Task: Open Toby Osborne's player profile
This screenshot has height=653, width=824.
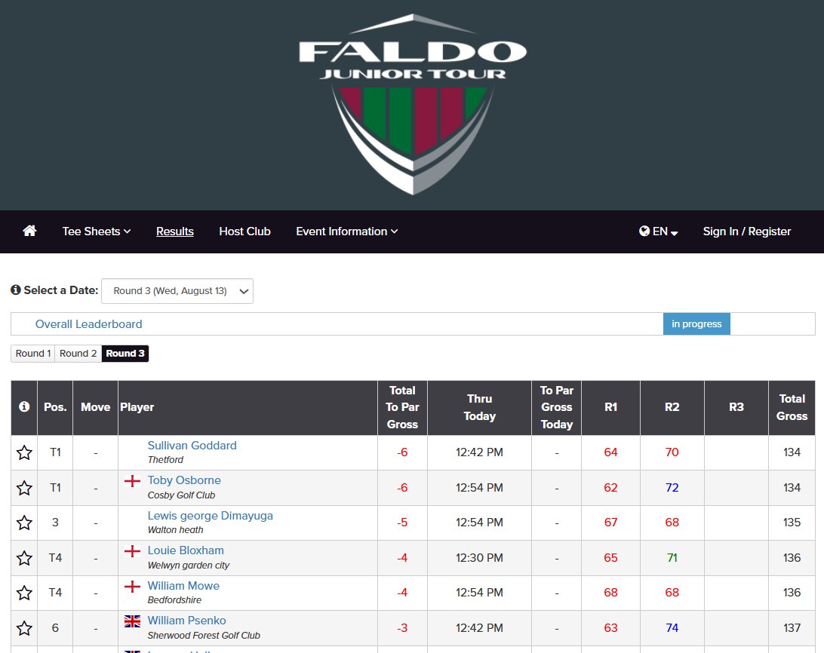Action: (184, 480)
